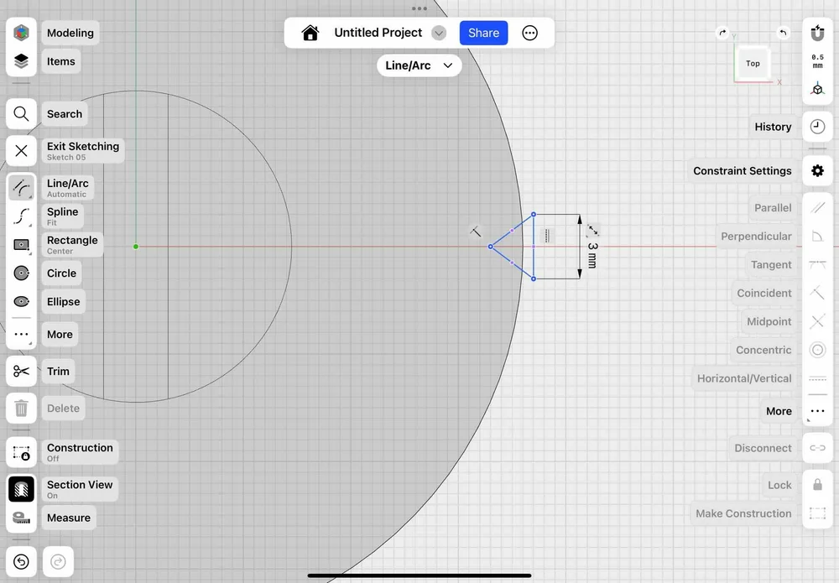
Task: Select the Ellipse tool icon
Action: click(22, 302)
